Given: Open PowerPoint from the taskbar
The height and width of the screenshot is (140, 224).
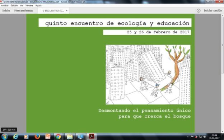Looking at the screenshot, I should tap(48, 136).
